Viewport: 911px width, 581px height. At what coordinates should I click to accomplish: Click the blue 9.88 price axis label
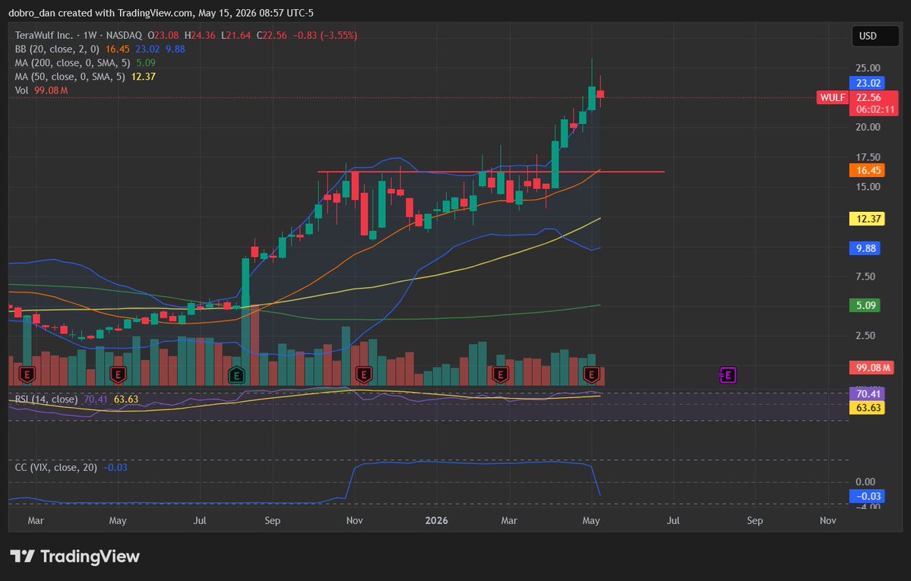tap(865, 248)
